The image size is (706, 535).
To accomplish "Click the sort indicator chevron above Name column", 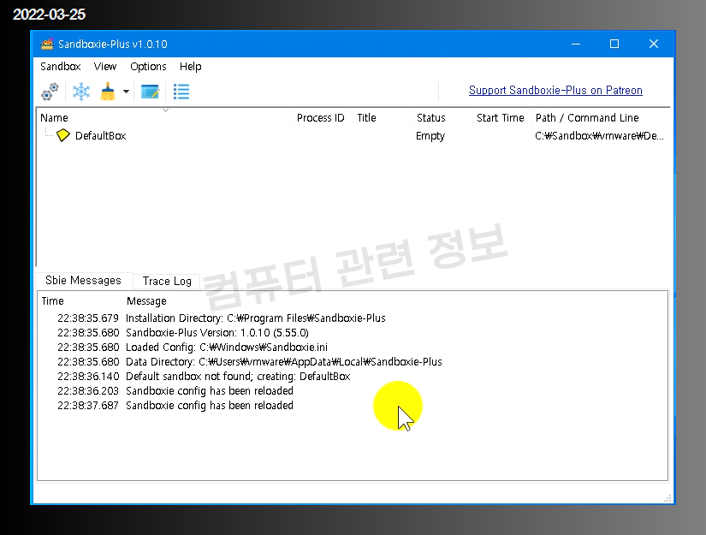I will [x=165, y=110].
